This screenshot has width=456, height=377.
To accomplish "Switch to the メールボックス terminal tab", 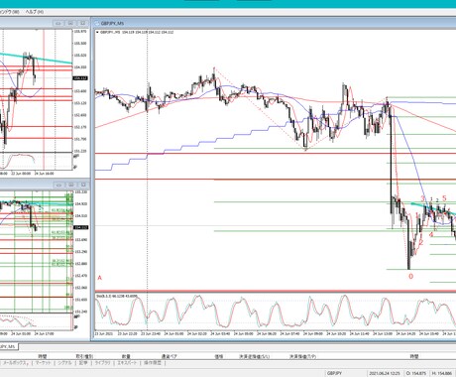I will tap(15, 363).
